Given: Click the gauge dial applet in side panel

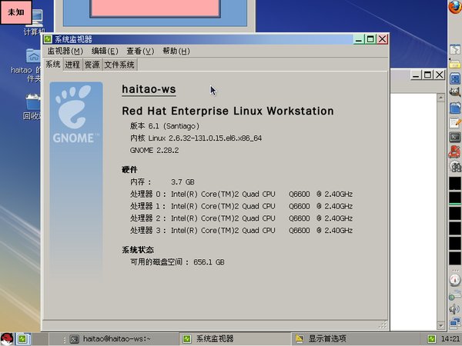Looking at the screenshot, I should point(455,280).
